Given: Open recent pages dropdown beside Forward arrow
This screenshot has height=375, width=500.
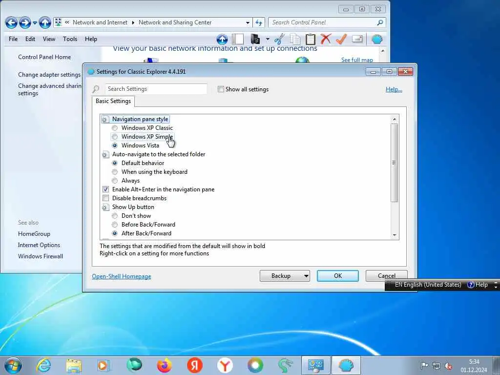Looking at the screenshot, I should [x=35, y=22].
